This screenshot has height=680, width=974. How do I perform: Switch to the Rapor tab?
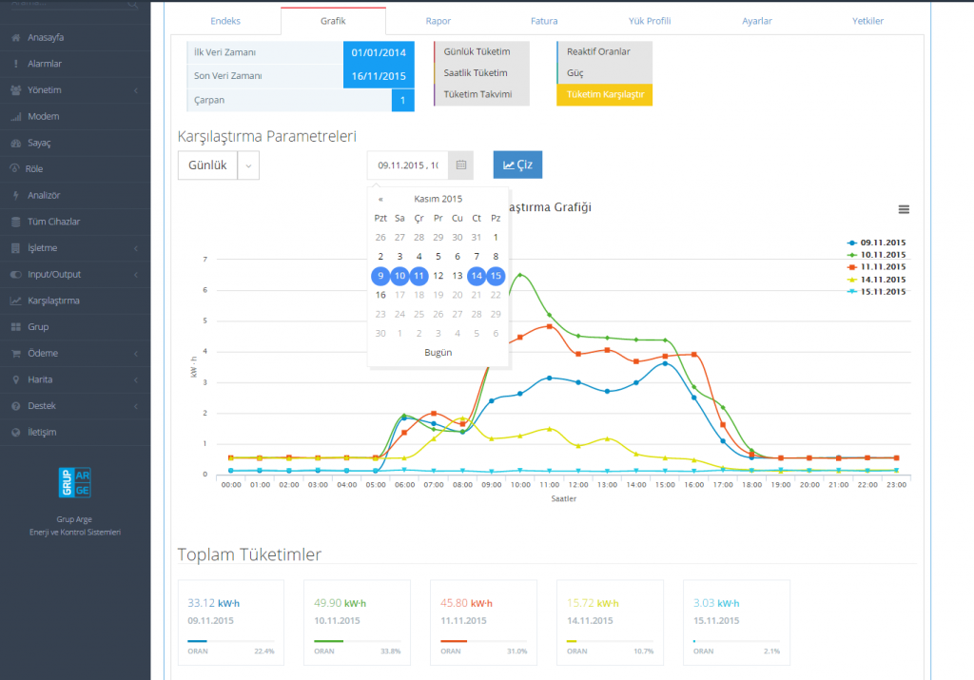(438, 21)
